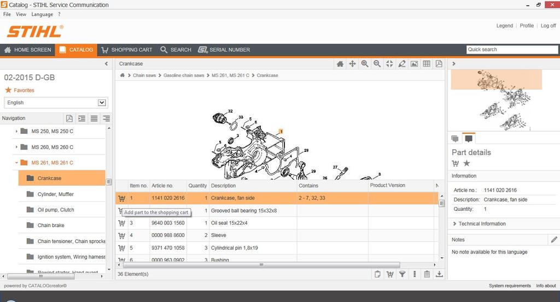
Task: Click in the Quick search field
Action: (x=512, y=50)
